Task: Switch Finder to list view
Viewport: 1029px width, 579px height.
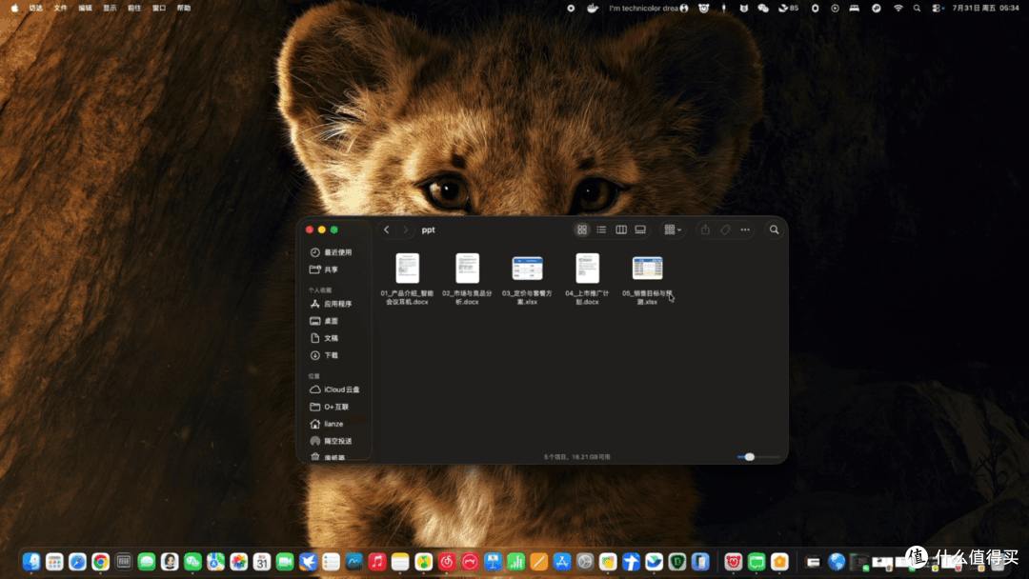Action: point(601,230)
